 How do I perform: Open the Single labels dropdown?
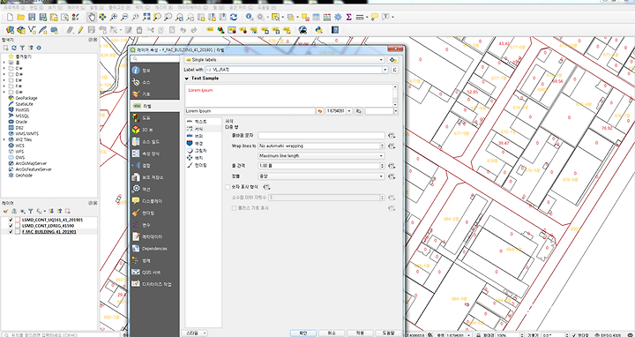[284, 59]
